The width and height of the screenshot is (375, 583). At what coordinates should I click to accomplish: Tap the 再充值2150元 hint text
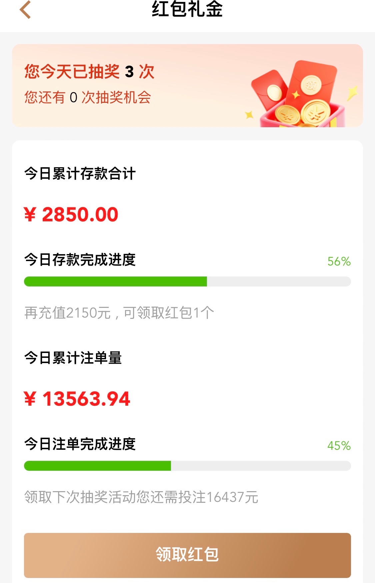(x=119, y=313)
